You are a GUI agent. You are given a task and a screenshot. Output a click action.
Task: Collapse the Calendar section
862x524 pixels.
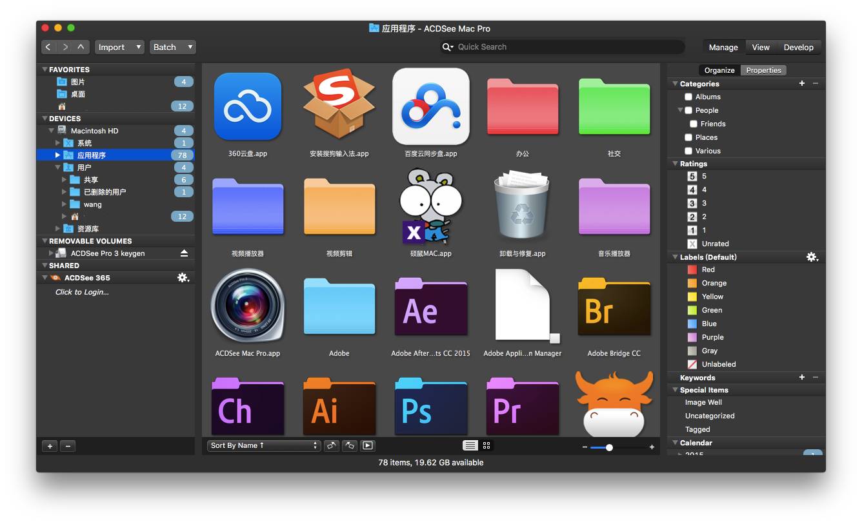coord(675,443)
